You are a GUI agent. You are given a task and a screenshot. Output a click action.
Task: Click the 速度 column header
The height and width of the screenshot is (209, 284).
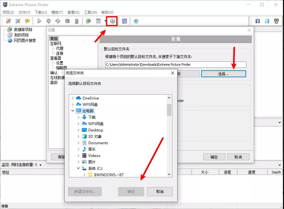[x=252, y=172]
